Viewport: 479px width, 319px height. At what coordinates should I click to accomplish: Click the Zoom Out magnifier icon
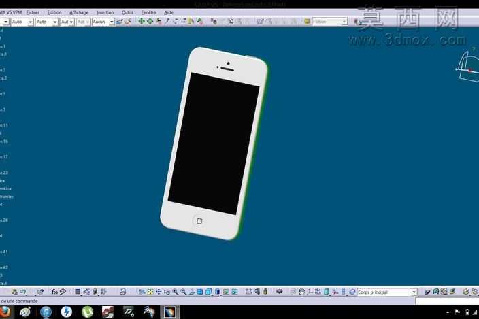183,292
